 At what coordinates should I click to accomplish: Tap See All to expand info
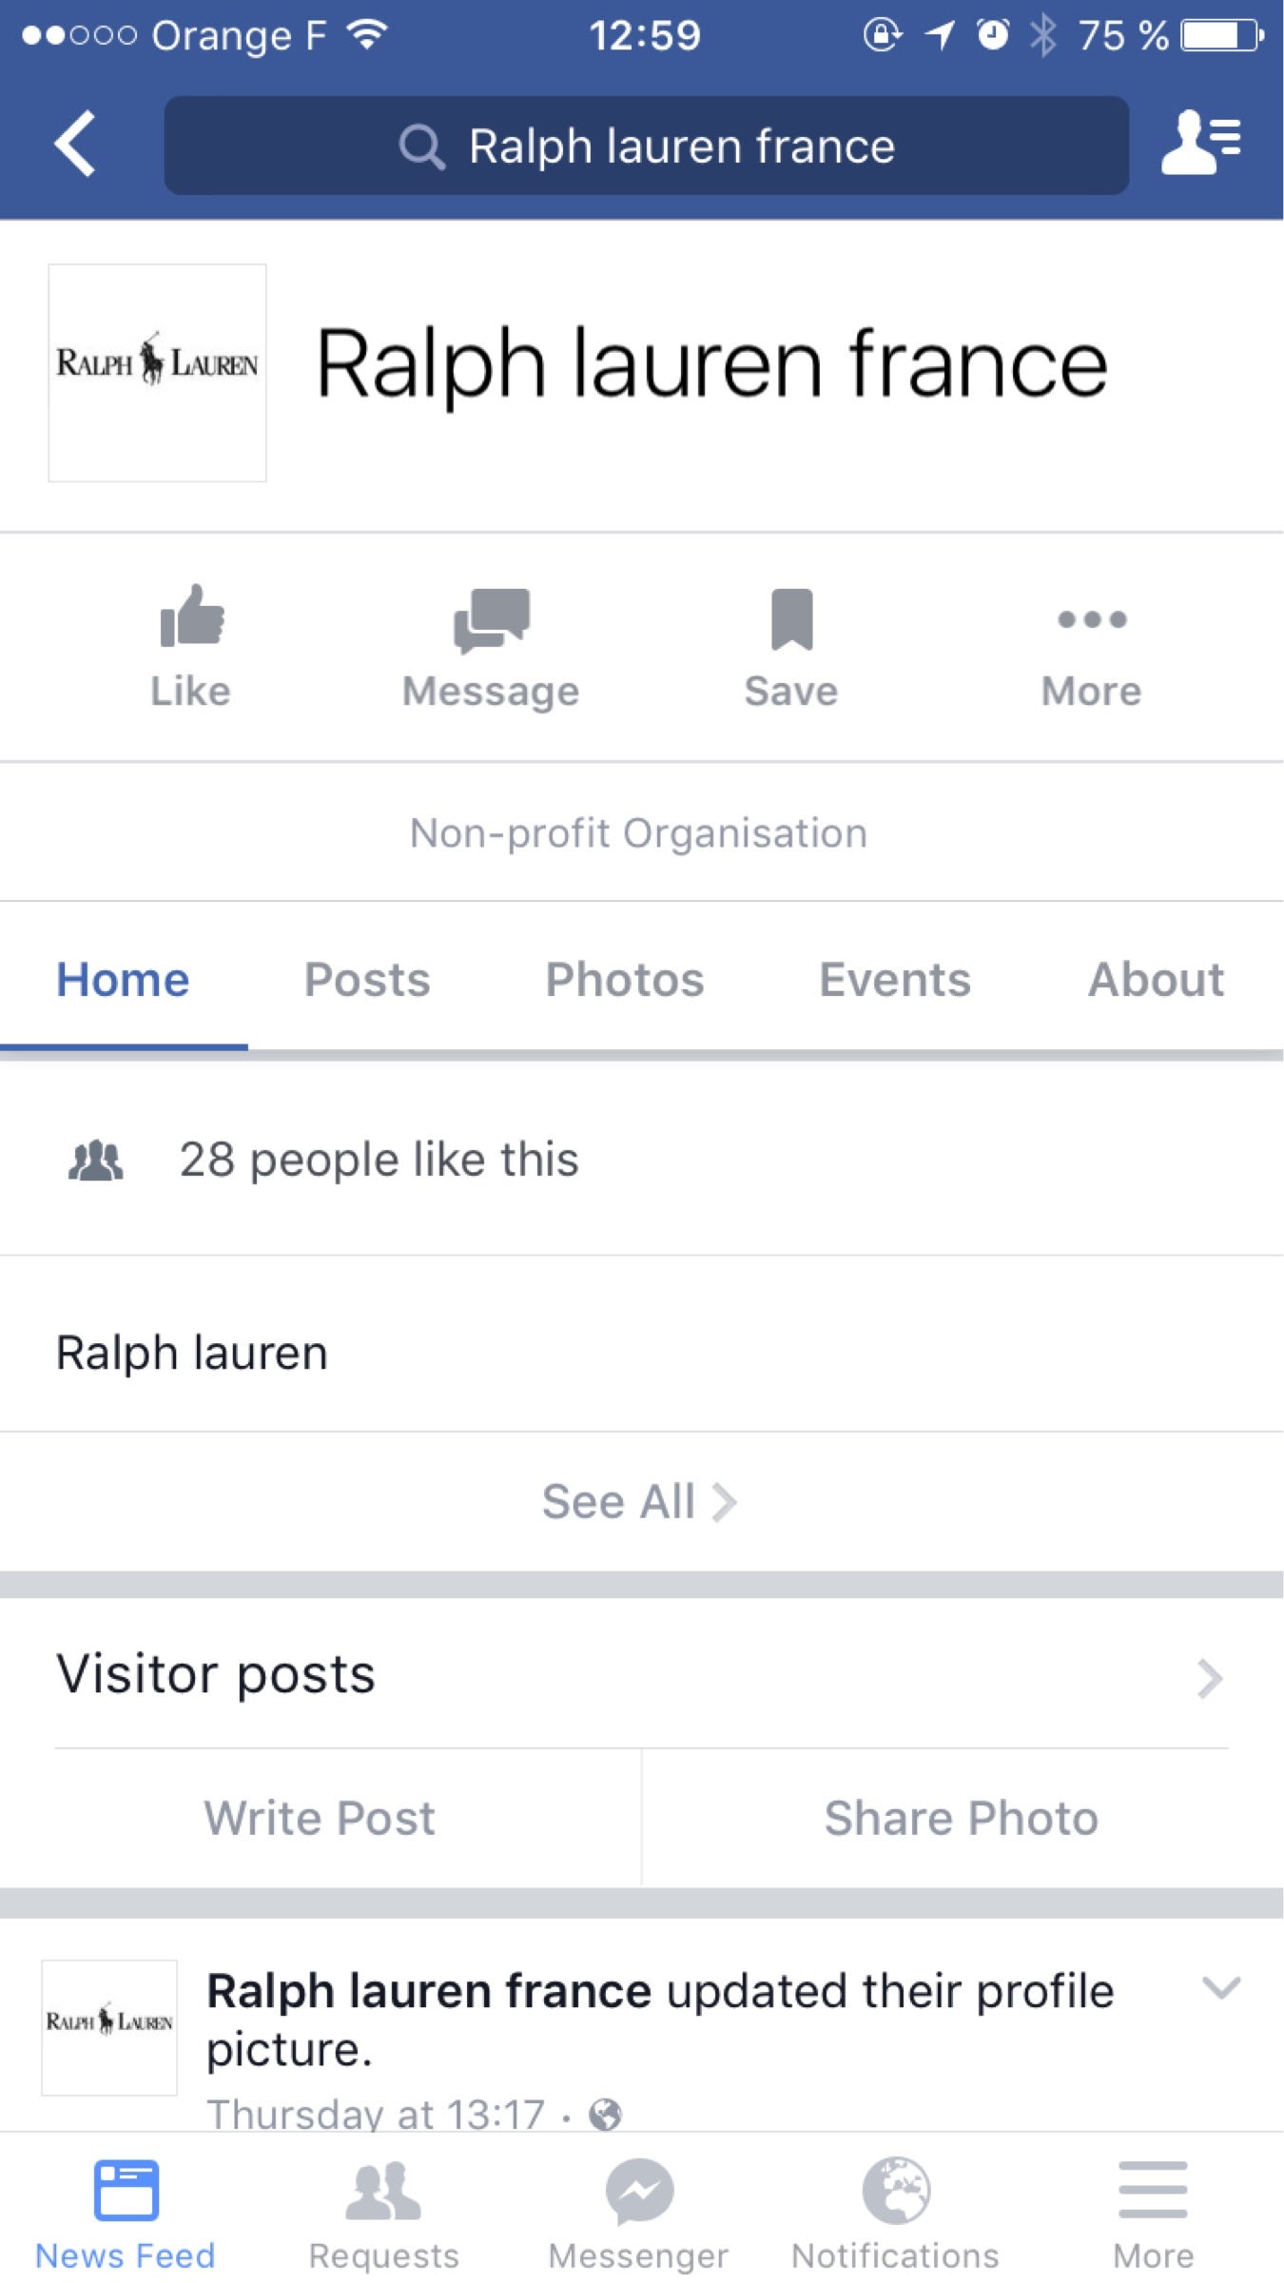pos(640,1502)
